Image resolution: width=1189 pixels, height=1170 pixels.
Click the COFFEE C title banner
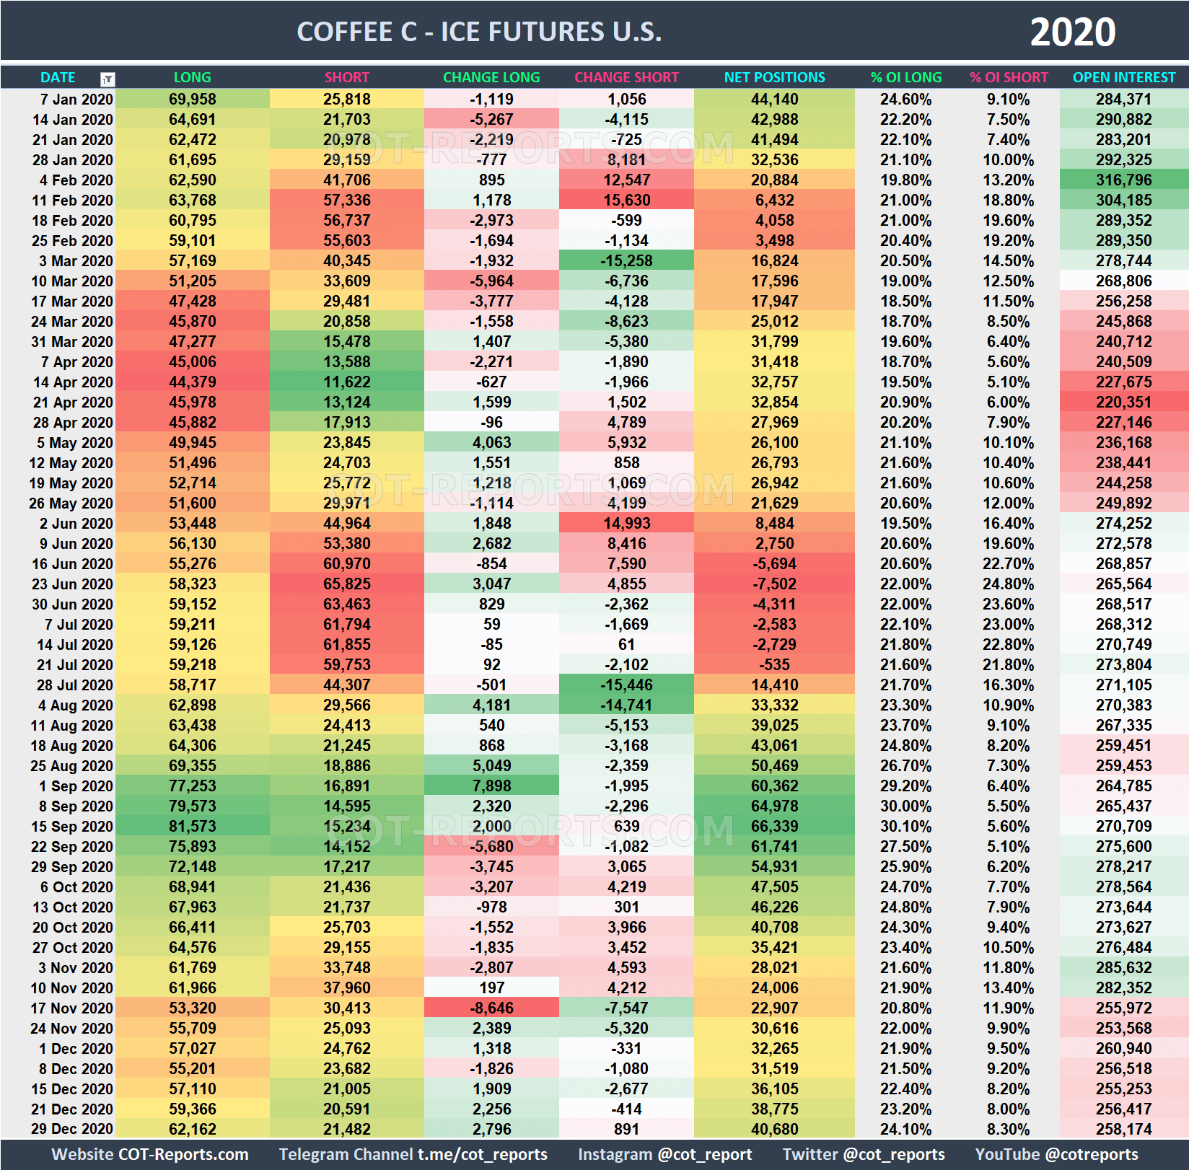point(480,31)
